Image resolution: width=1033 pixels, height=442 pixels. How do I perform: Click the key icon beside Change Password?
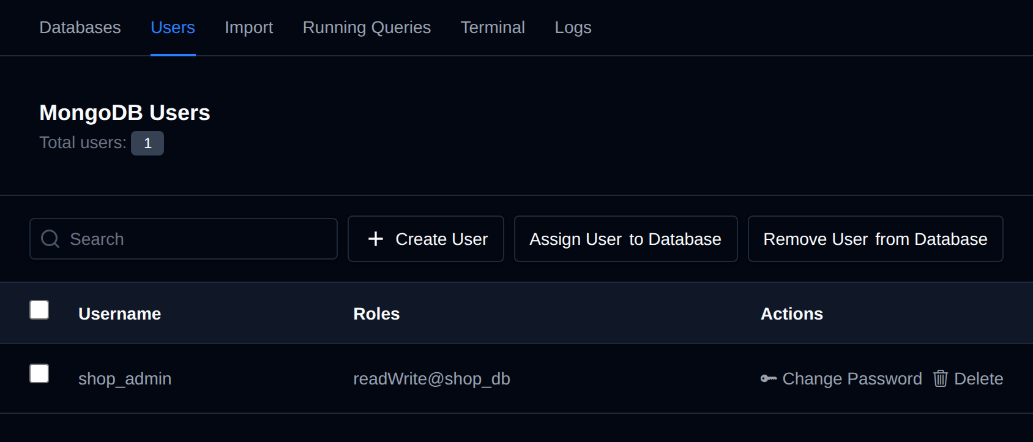pyautogui.click(x=769, y=379)
